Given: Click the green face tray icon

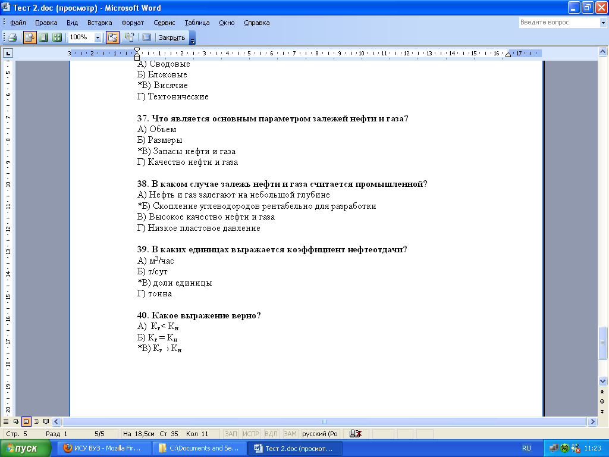Looking at the screenshot, I should (x=565, y=449).
